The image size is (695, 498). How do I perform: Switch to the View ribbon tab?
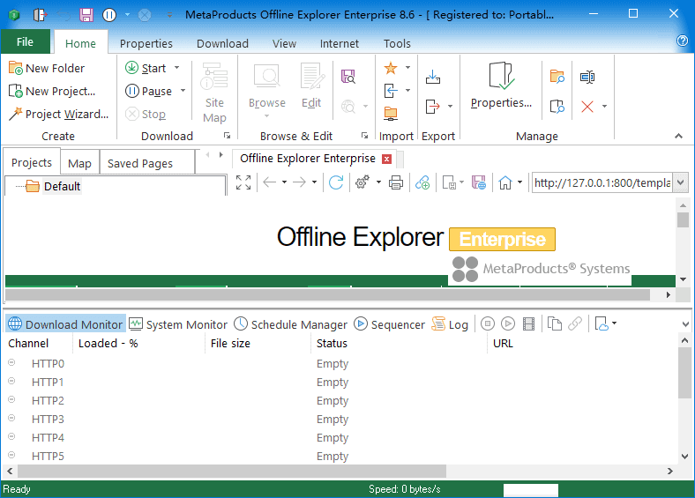(x=284, y=44)
